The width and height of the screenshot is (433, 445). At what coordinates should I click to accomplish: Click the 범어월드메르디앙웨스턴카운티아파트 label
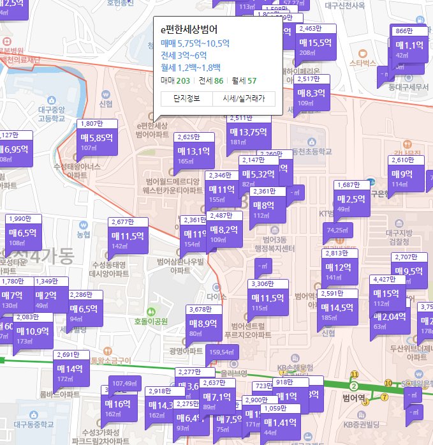tap(173, 186)
